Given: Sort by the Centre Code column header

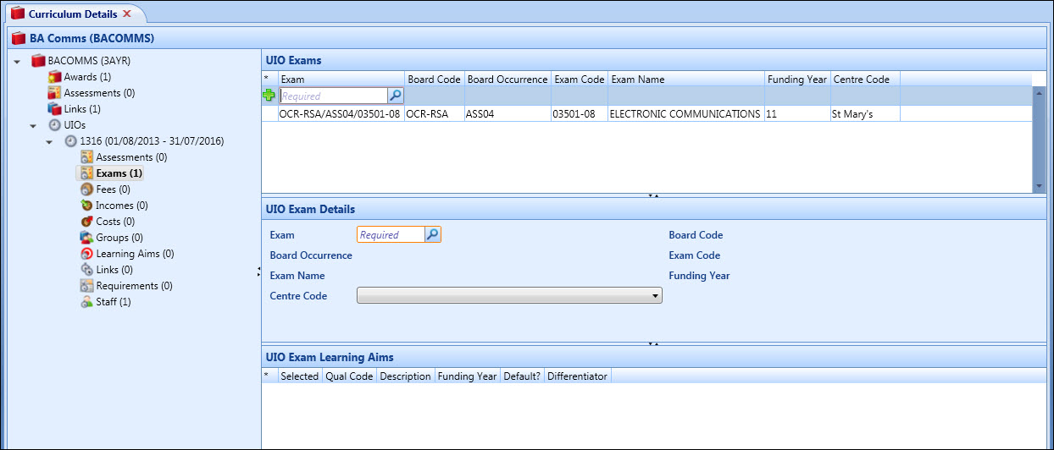Looking at the screenshot, I should pyautogui.click(x=865, y=79).
